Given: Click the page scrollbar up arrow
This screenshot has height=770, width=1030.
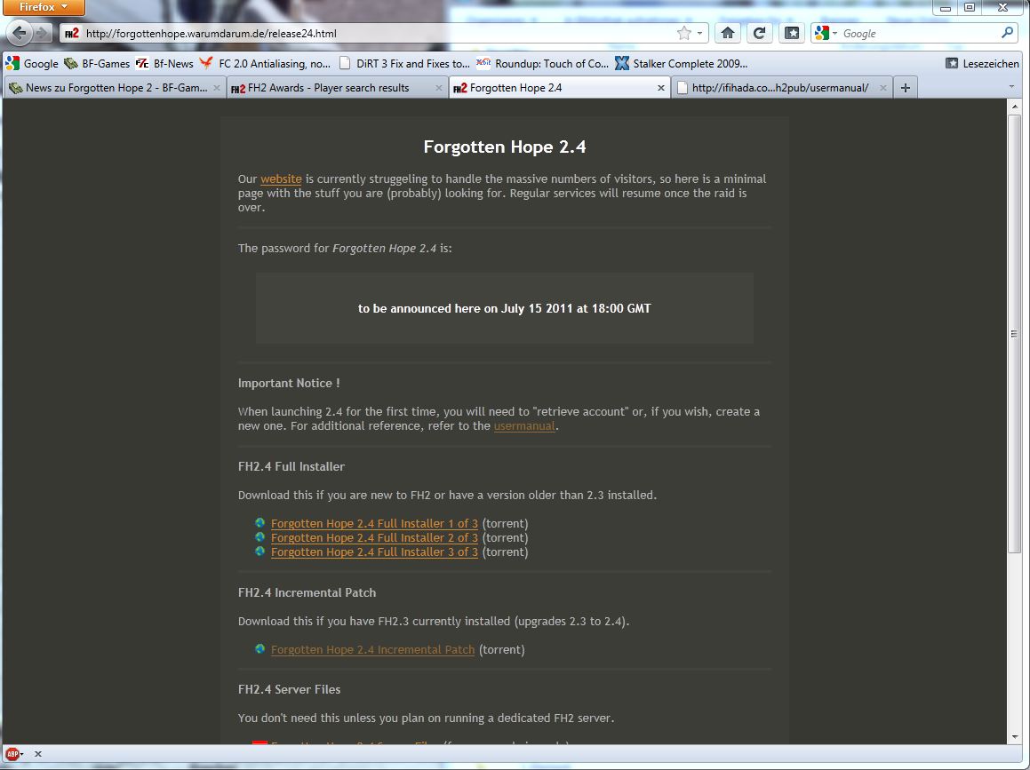Looking at the screenshot, I should point(1015,107).
